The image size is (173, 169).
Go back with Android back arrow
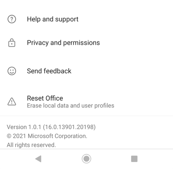(x=38, y=159)
